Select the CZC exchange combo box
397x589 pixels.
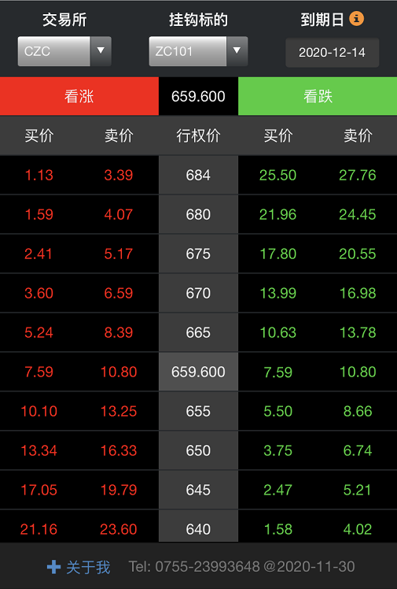tap(64, 51)
